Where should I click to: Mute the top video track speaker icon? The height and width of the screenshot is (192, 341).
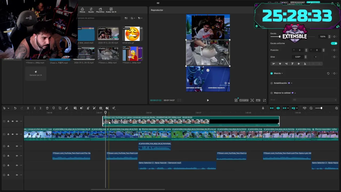(x=17, y=121)
